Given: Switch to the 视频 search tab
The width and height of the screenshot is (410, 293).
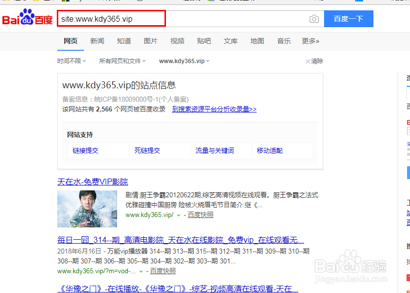Looking at the screenshot, I should 177,41.
